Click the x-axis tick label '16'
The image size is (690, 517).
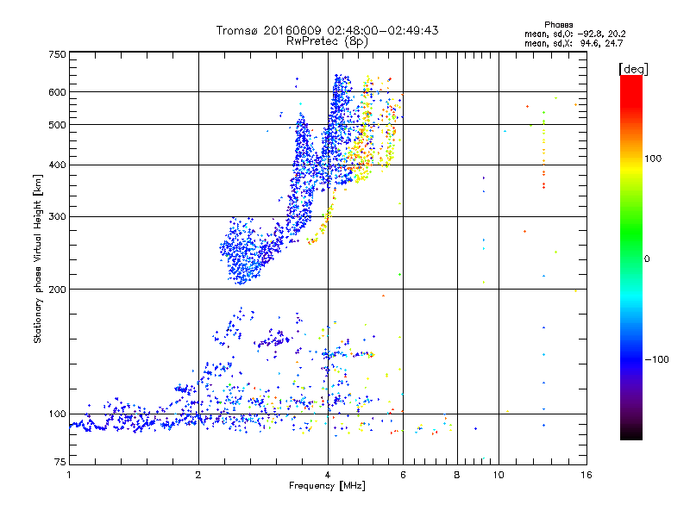click(x=586, y=475)
